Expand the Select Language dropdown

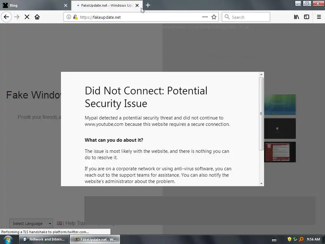tap(31, 223)
